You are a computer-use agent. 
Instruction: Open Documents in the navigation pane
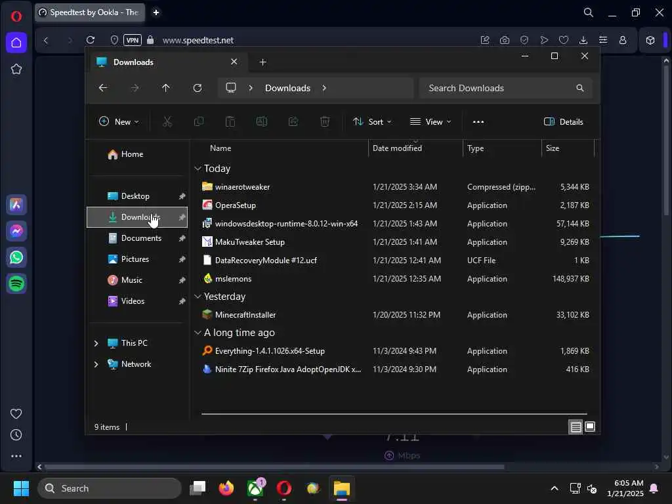pos(138,238)
